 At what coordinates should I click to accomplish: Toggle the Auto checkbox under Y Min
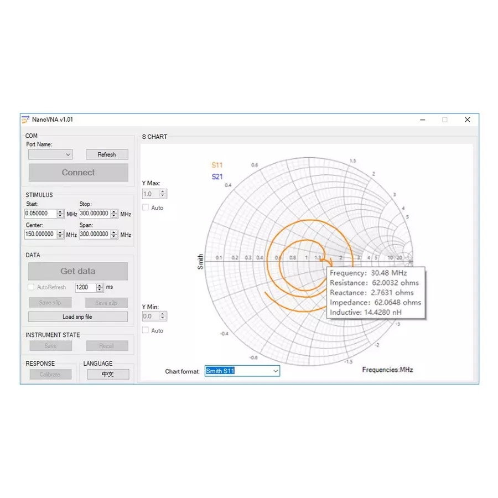coord(146,330)
